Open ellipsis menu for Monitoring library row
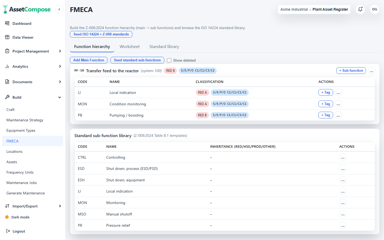 [343, 203]
